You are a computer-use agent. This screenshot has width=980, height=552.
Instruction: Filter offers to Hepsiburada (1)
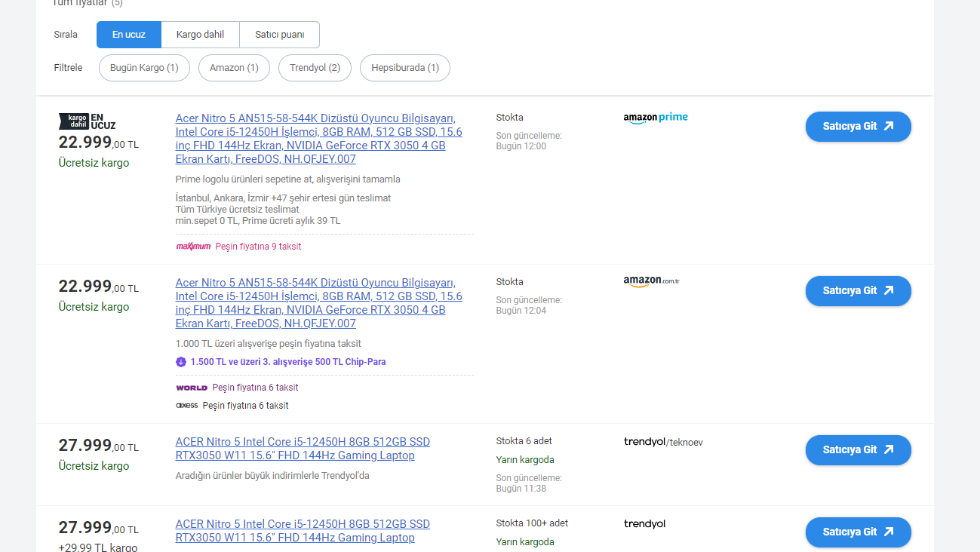pos(404,68)
